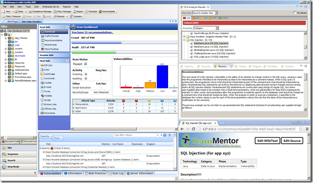Screen dimensions: 313x183
Task: Expand the Exploratory attack type row
Action: coord(73,108)
